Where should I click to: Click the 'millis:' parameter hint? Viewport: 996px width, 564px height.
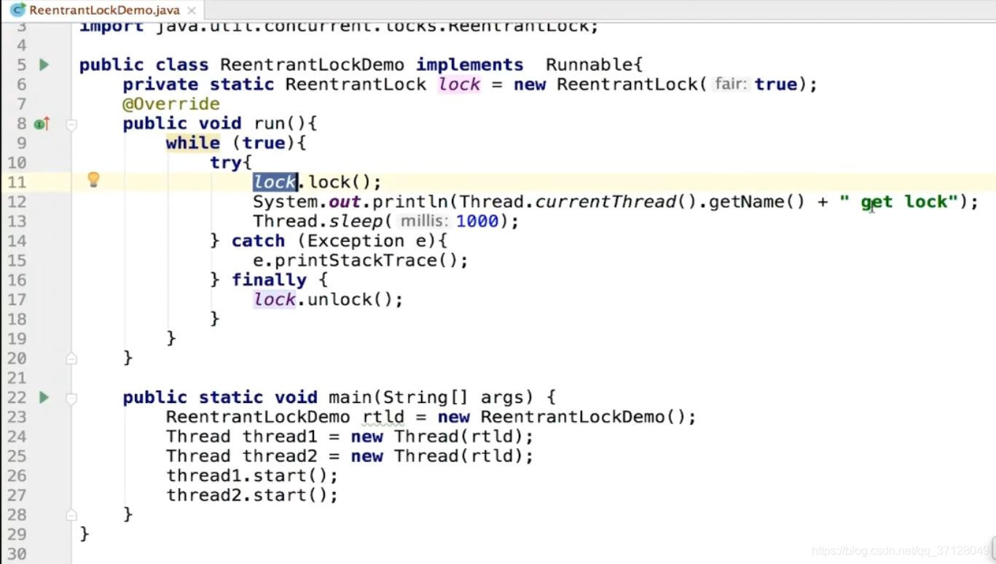425,222
